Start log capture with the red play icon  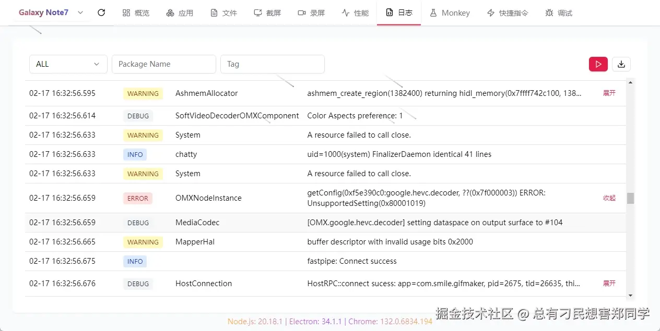[x=598, y=64]
